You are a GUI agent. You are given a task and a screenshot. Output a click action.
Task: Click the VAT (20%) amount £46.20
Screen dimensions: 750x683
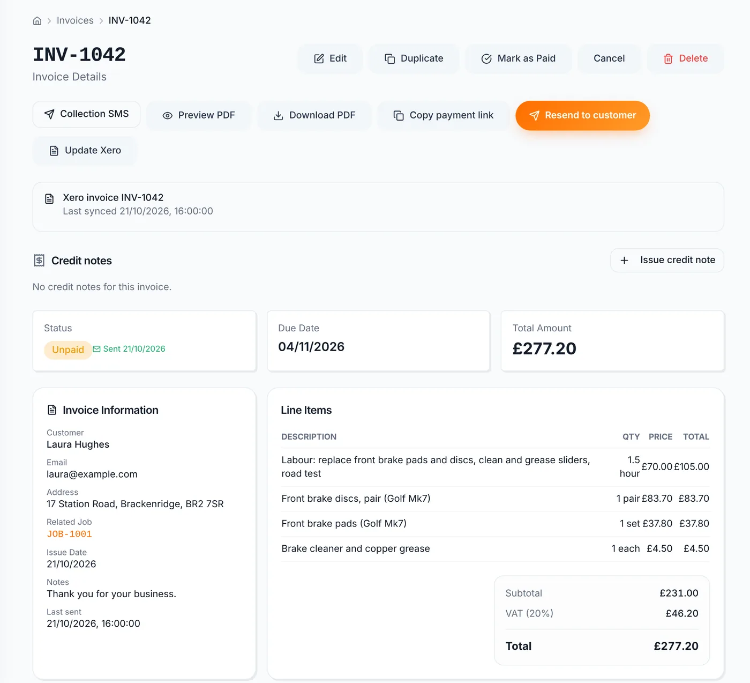[x=682, y=613]
